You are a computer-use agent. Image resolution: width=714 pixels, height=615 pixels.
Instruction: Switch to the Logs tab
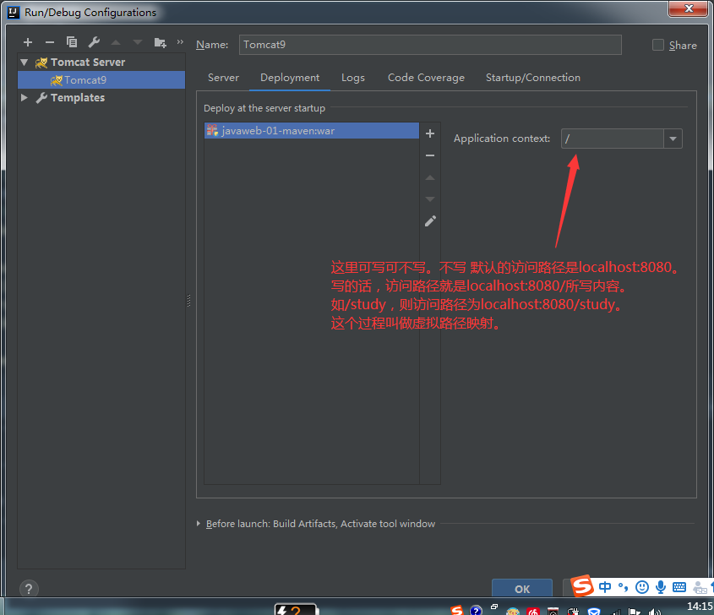pos(353,78)
